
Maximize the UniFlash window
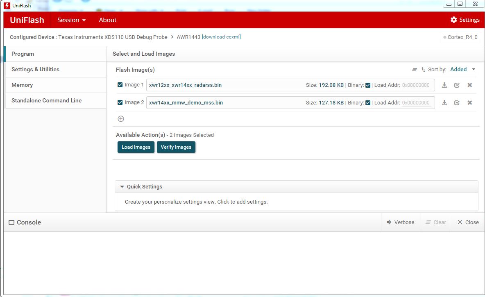click(460, 4)
